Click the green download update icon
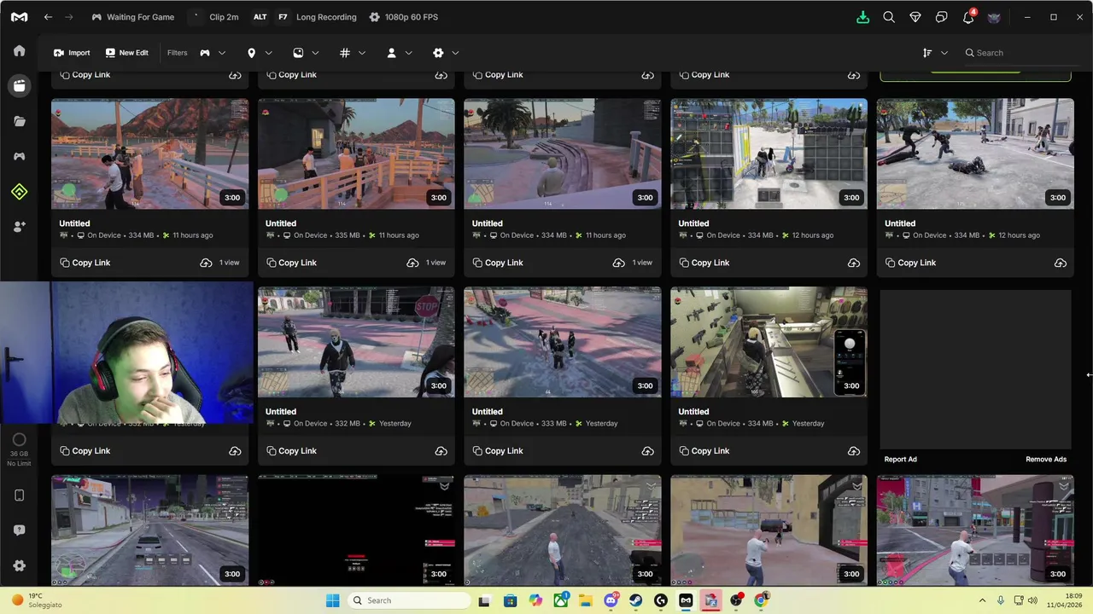Image resolution: width=1093 pixels, height=614 pixels. tap(862, 17)
